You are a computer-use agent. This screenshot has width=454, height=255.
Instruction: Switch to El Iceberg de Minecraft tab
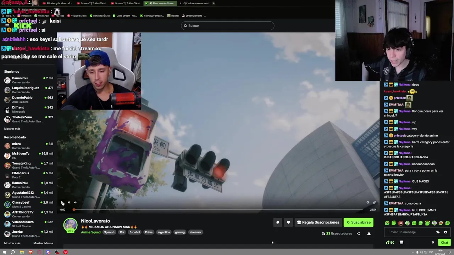click(x=57, y=3)
